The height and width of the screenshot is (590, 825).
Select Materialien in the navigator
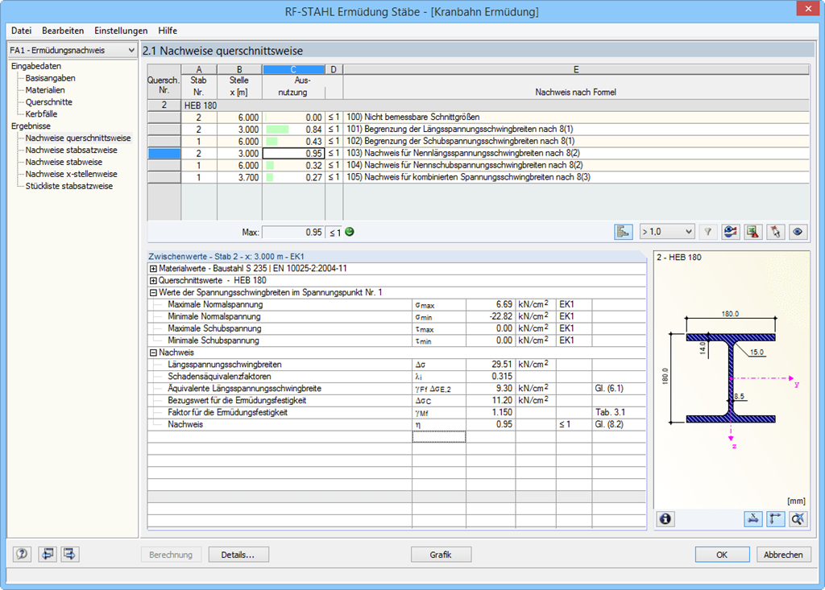[x=45, y=90]
